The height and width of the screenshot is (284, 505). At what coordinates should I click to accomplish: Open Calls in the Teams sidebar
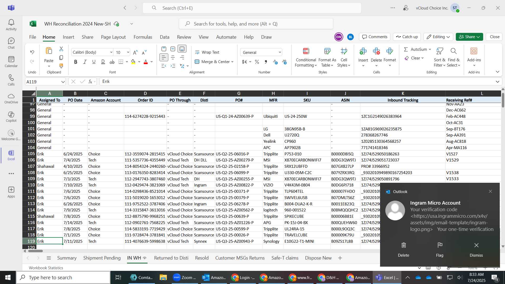pos(11,80)
